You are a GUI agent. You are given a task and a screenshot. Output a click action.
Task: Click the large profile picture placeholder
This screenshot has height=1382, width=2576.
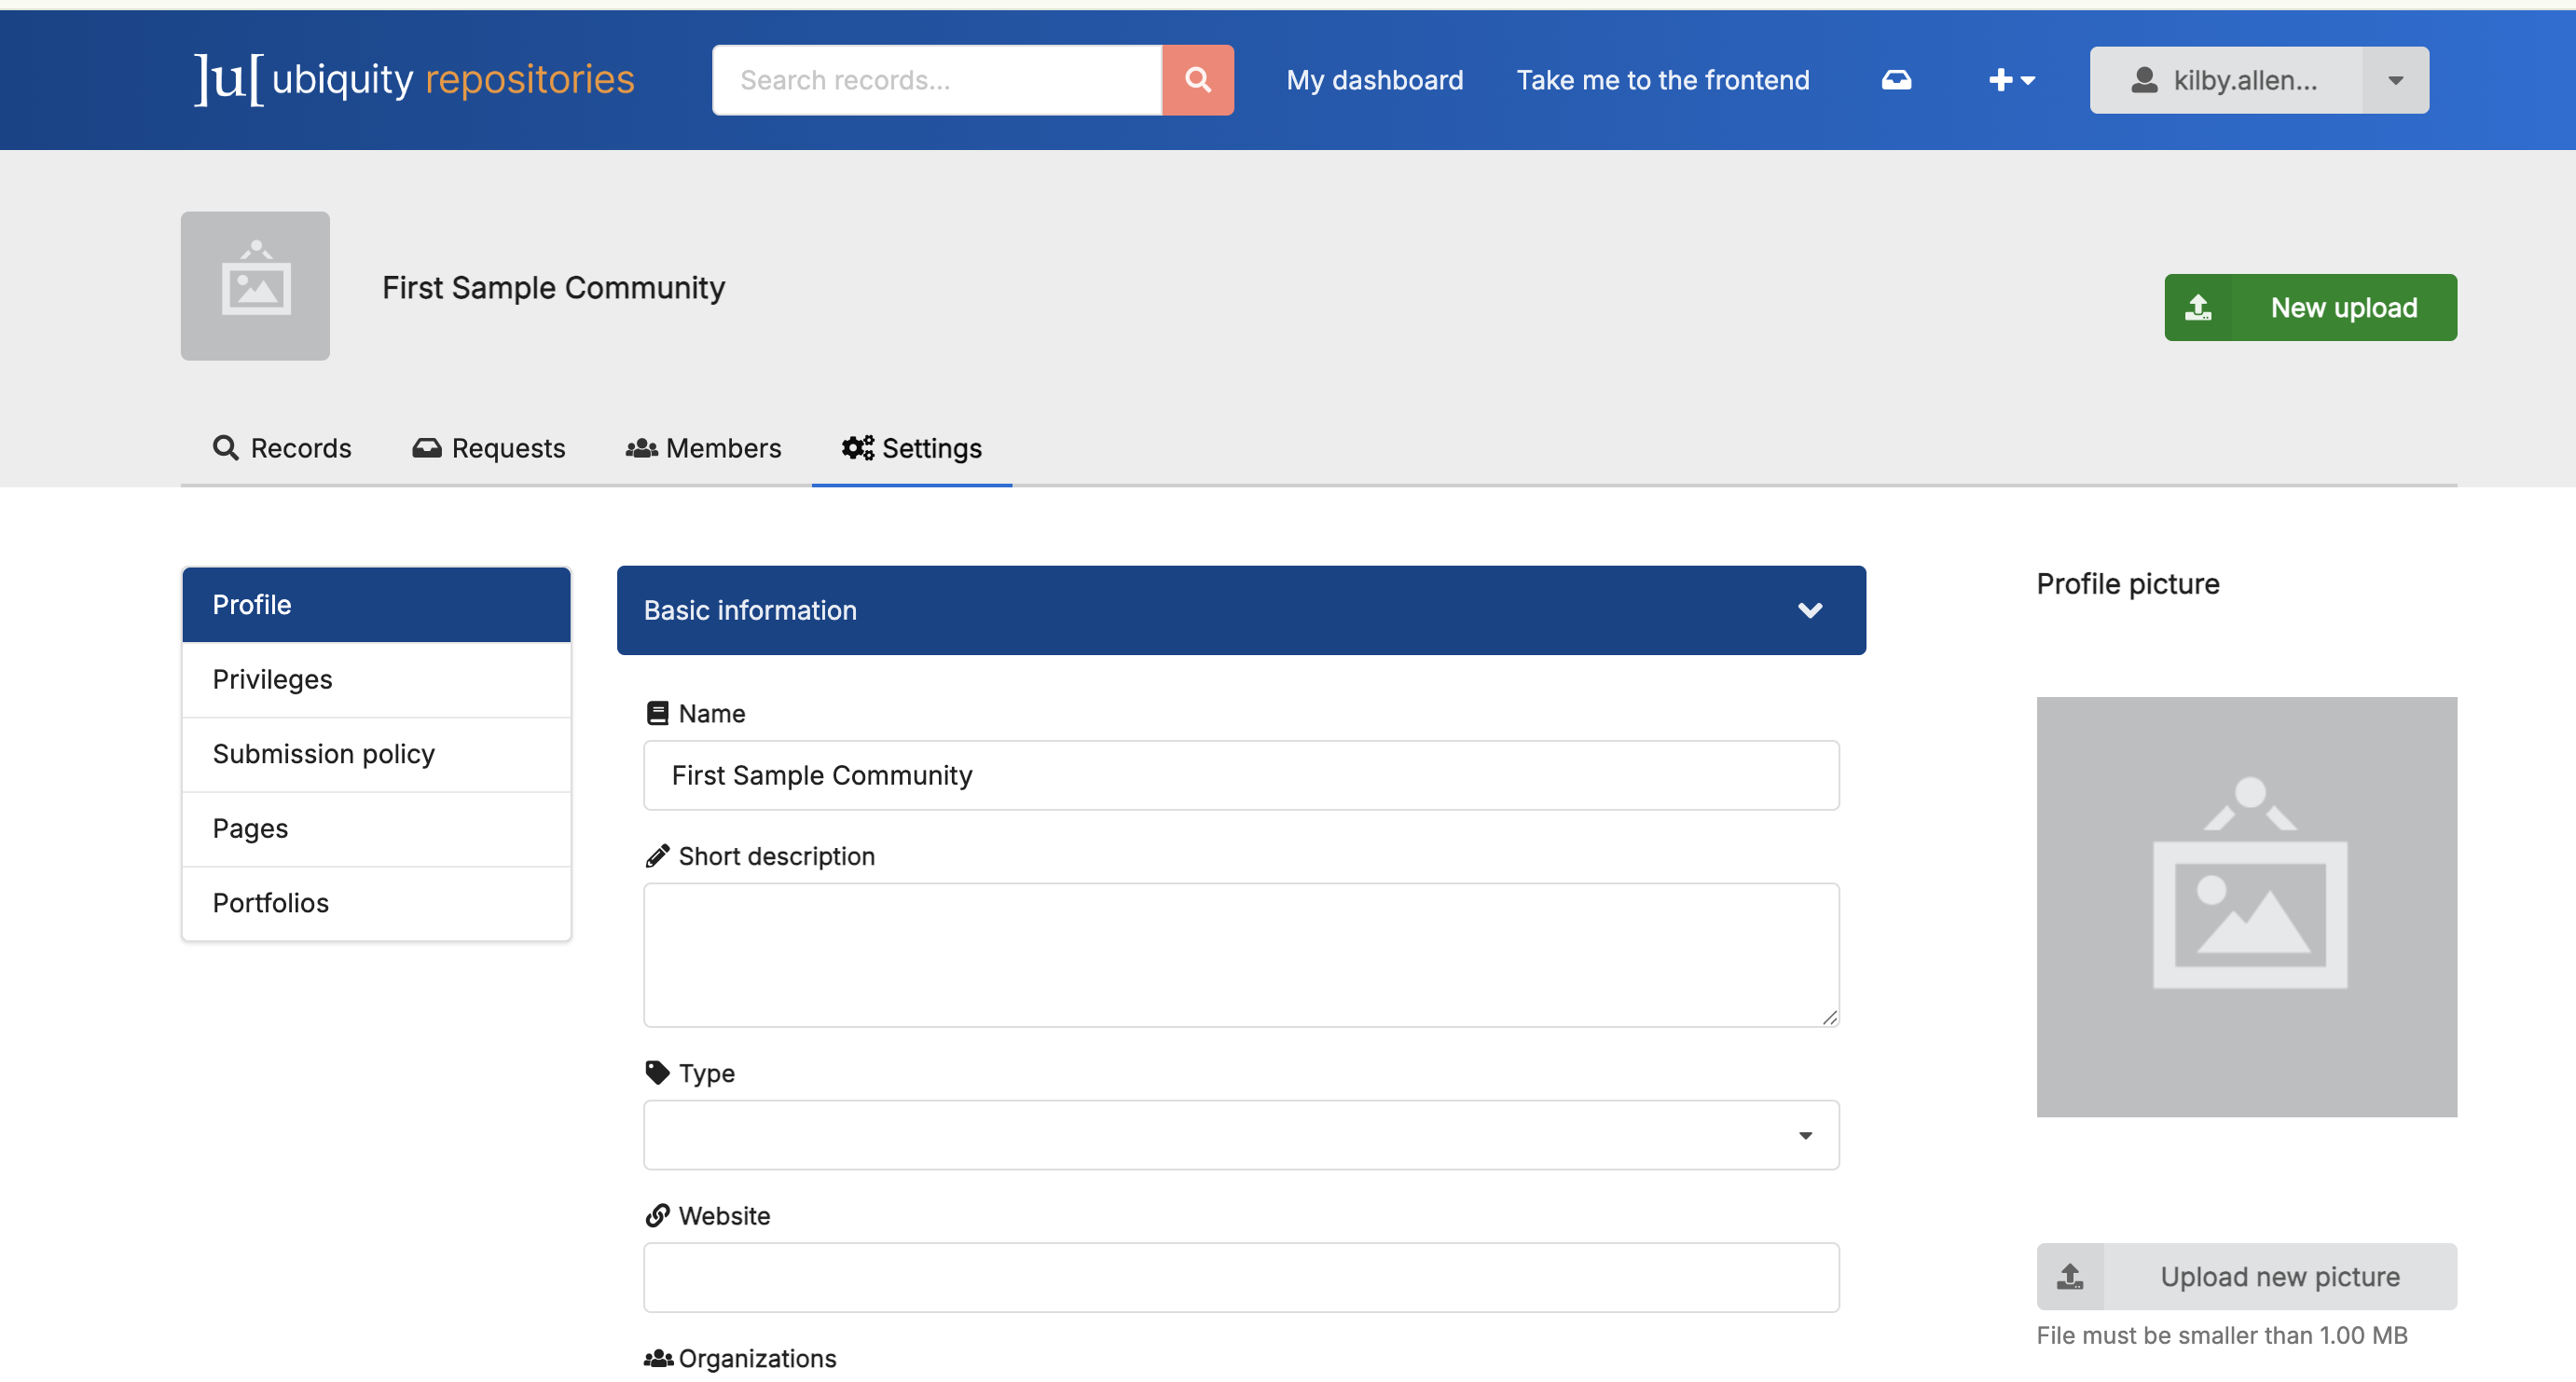2246,907
